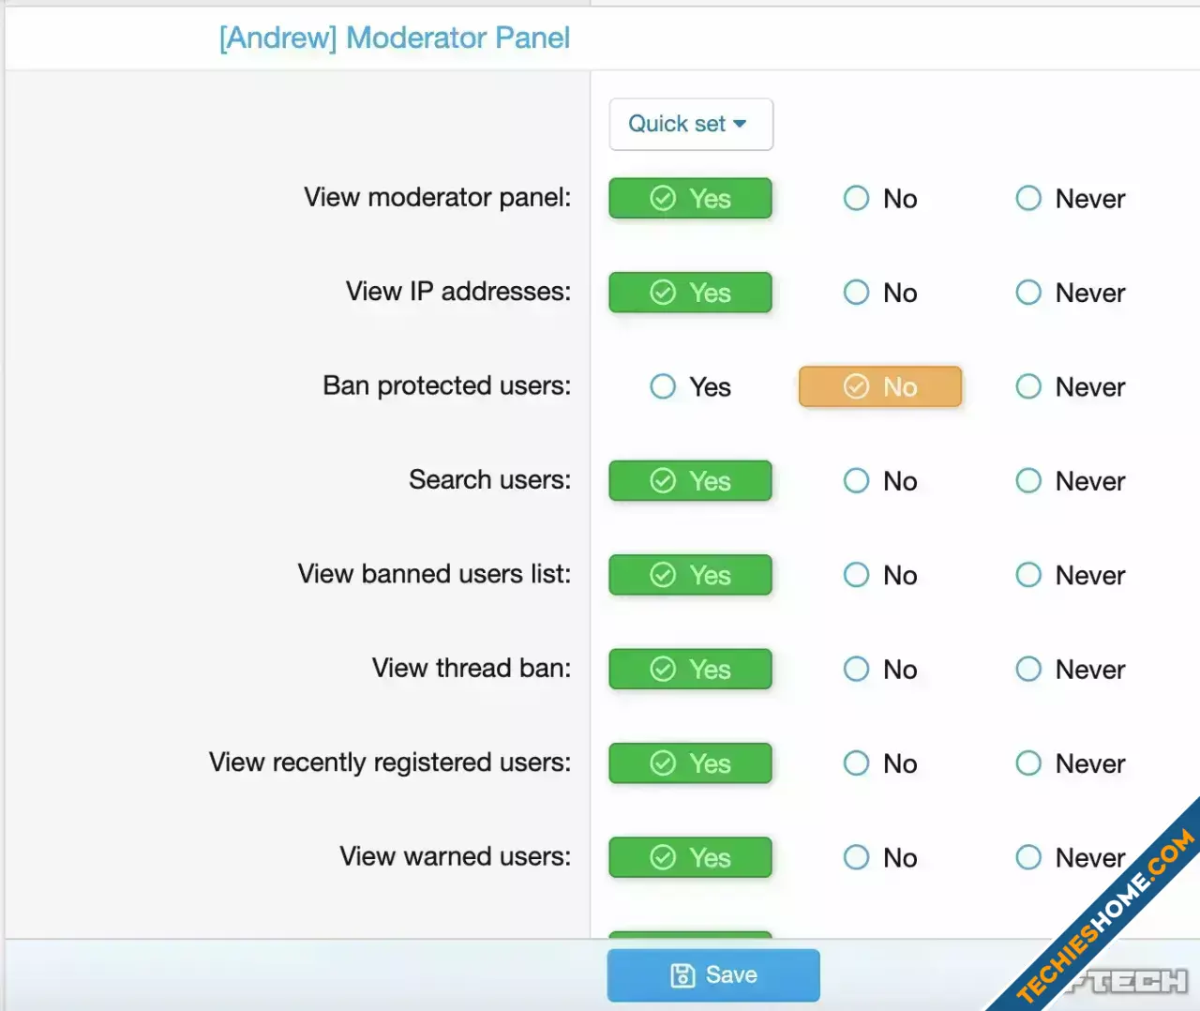Image resolution: width=1200 pixels, height=1011 pixels.
Task: Click the Yes button for View recently registered users
Action: 691,763
